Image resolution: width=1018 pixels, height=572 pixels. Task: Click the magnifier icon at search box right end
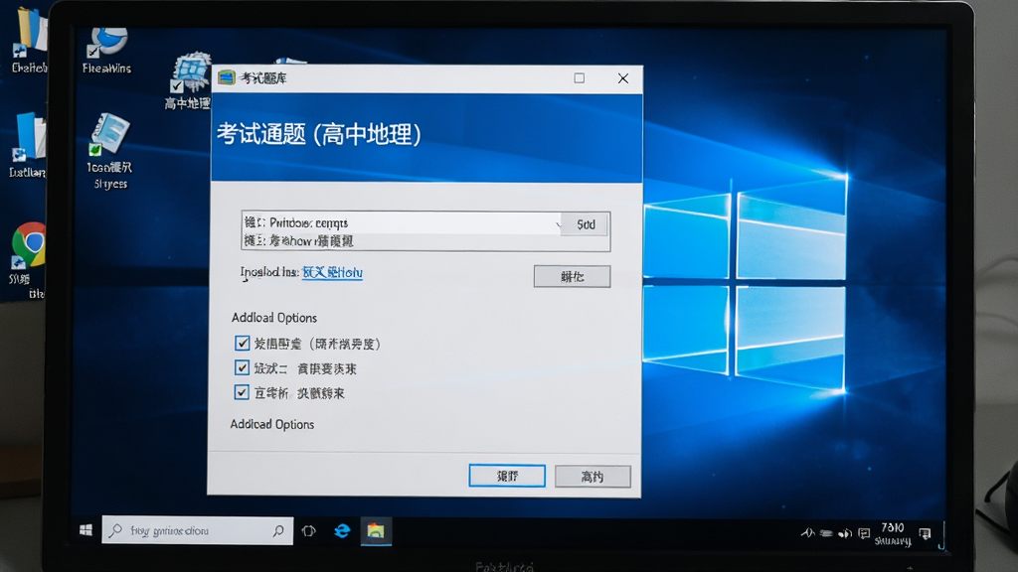click(278, 530)
